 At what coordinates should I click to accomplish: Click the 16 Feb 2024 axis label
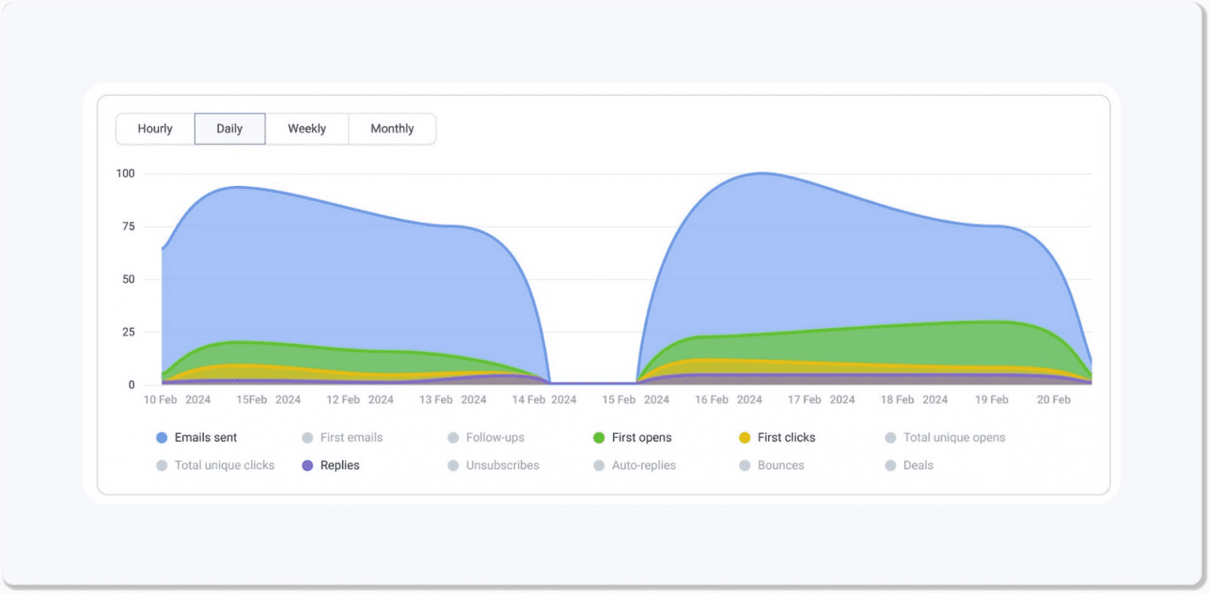pos(729,400)
